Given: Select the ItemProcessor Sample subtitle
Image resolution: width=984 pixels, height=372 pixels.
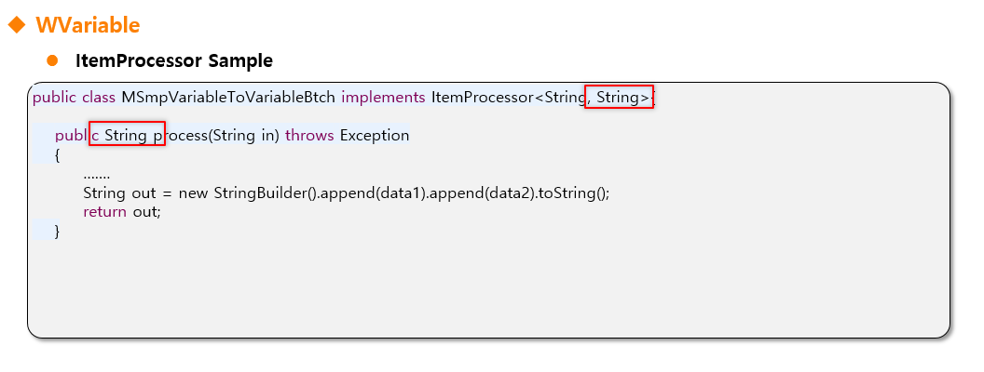Looking at the screenshot, I should coord(173,61).
